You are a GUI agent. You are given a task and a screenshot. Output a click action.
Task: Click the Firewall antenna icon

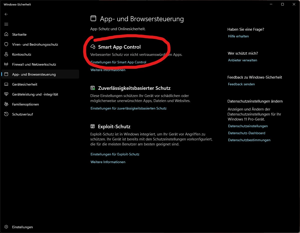[x=6, y=64]
